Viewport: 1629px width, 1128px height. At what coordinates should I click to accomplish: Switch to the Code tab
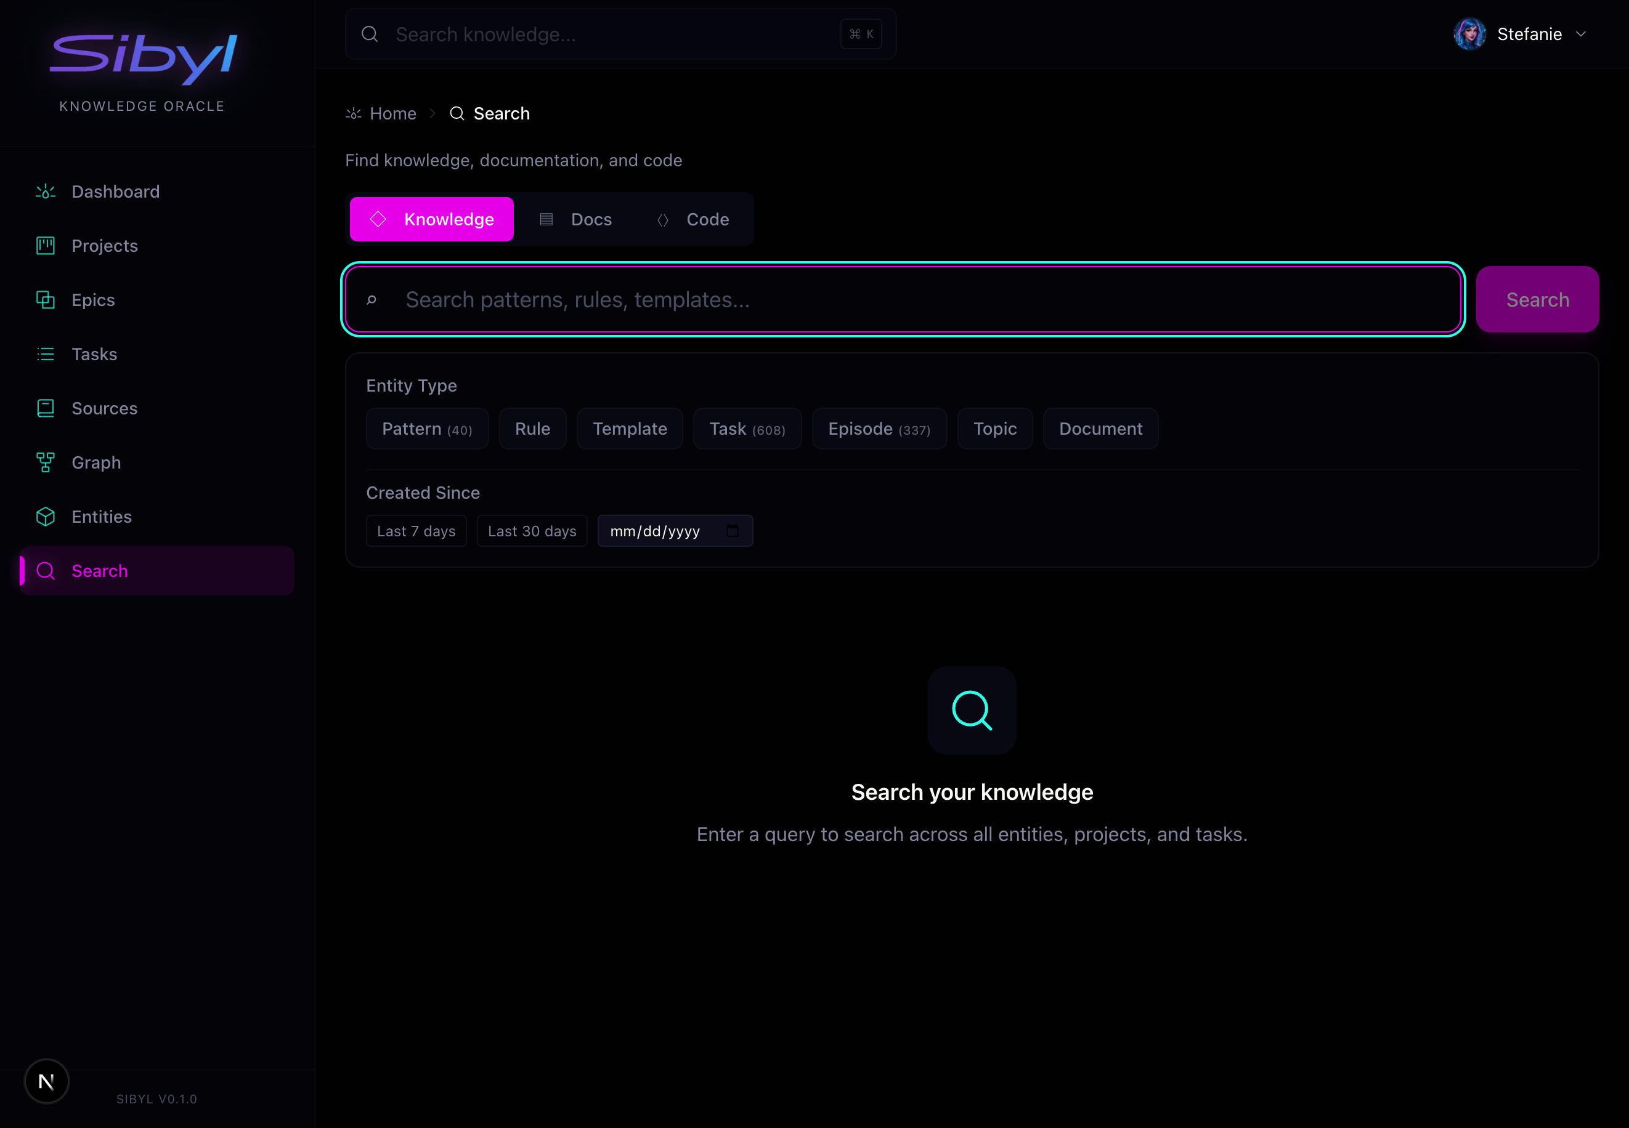point(693,220)
